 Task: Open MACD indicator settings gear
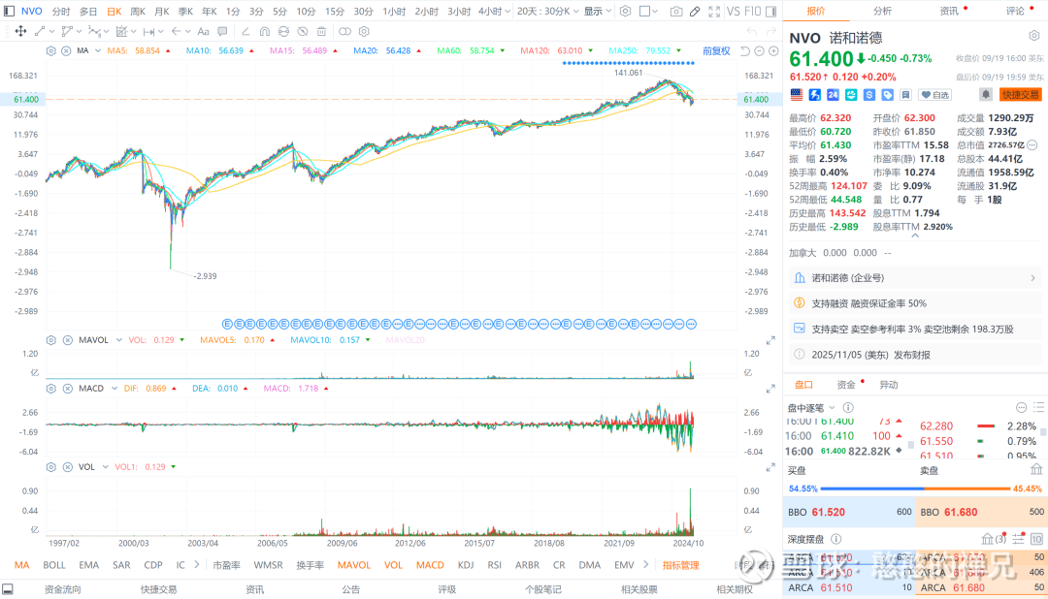pos(50,388)
